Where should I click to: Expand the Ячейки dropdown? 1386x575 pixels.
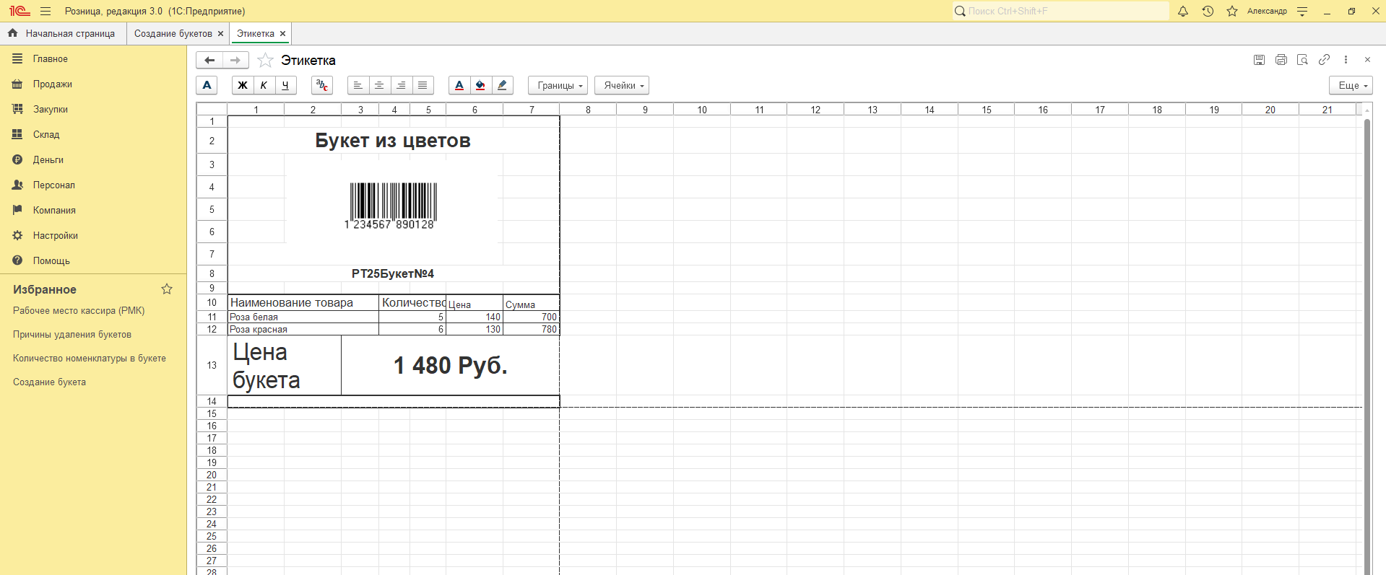pos(622,85)
